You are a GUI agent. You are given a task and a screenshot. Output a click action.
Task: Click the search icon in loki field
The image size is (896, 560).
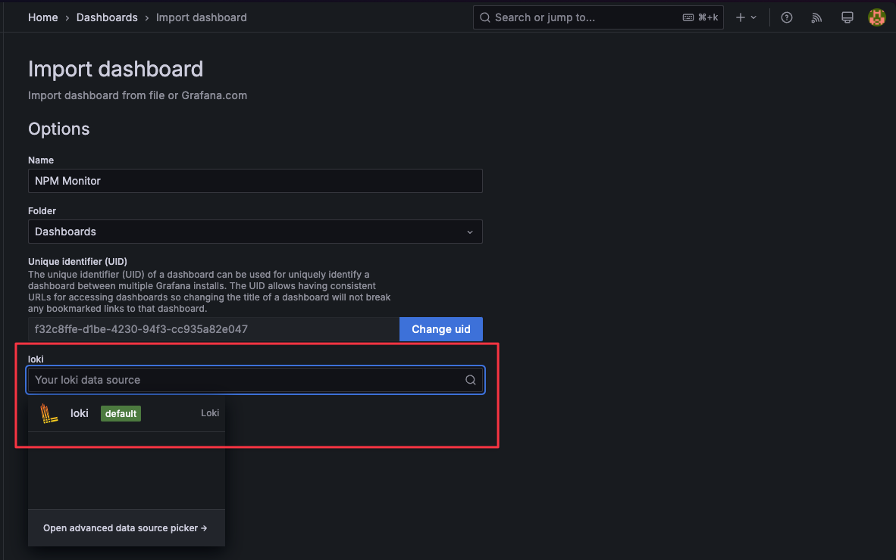coord(471,380)
